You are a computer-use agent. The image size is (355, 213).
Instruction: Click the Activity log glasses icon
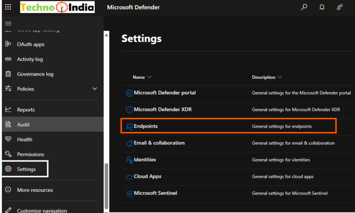[x=8, y=59]
